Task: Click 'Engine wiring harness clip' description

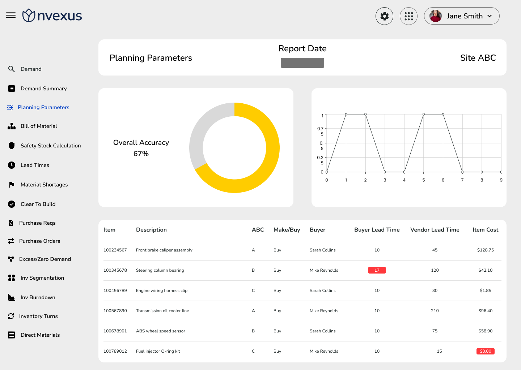Action: [x=162, y=291]
